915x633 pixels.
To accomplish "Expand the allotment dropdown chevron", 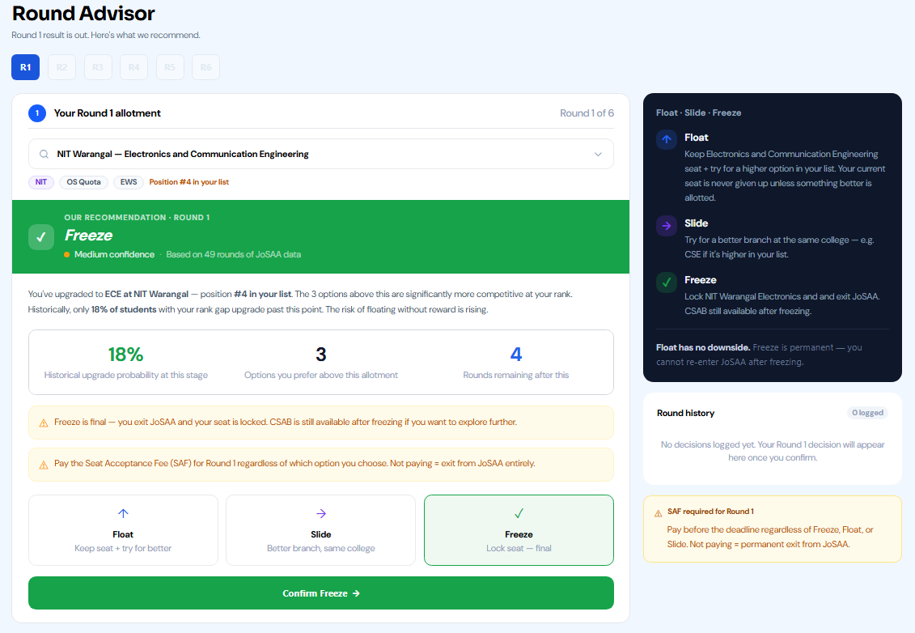I will point(598,154).
